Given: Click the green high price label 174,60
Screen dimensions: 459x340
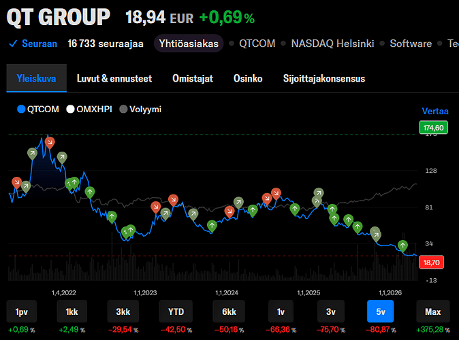Looking at the screenshot, I should point(433,128).
